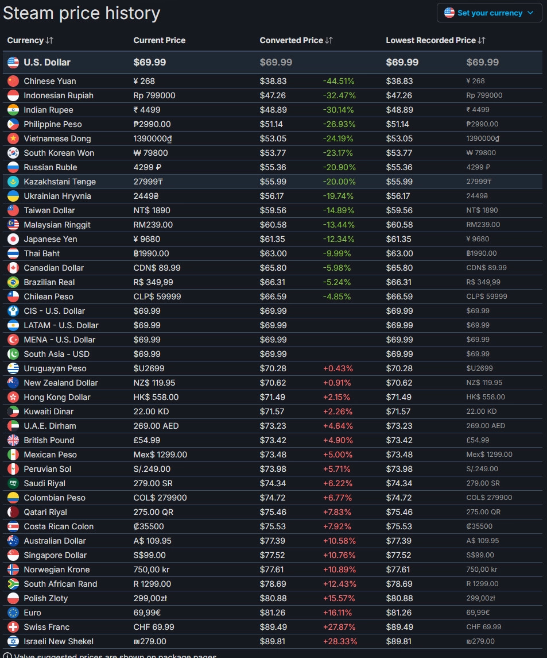
Task: Click the Current Price column header
Action: coord(159,40)
